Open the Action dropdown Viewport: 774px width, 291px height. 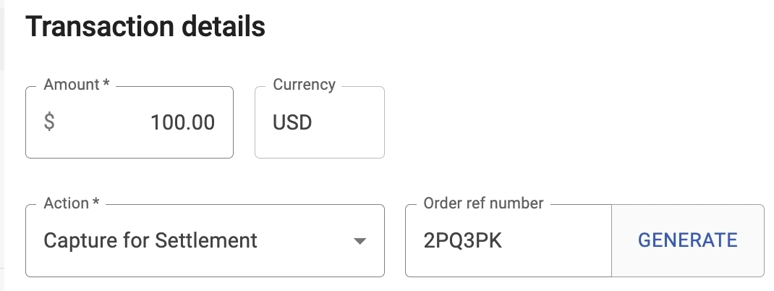coord(204,240)
